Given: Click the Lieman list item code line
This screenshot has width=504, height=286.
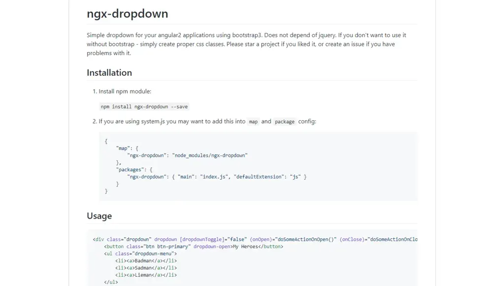Looking at the screenshot, I should coord(146,275).
